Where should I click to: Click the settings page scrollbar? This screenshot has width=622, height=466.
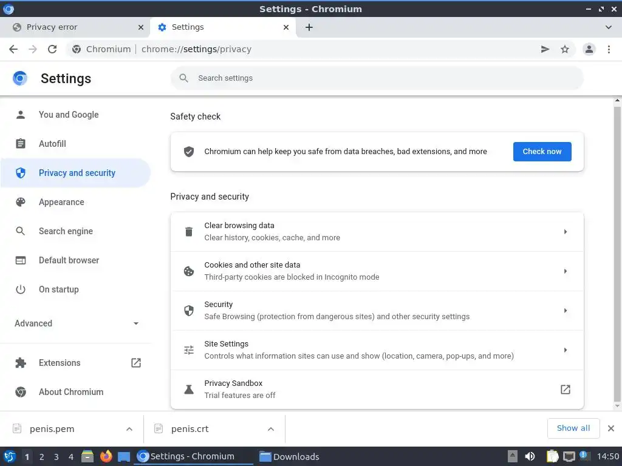coord(617,254)
